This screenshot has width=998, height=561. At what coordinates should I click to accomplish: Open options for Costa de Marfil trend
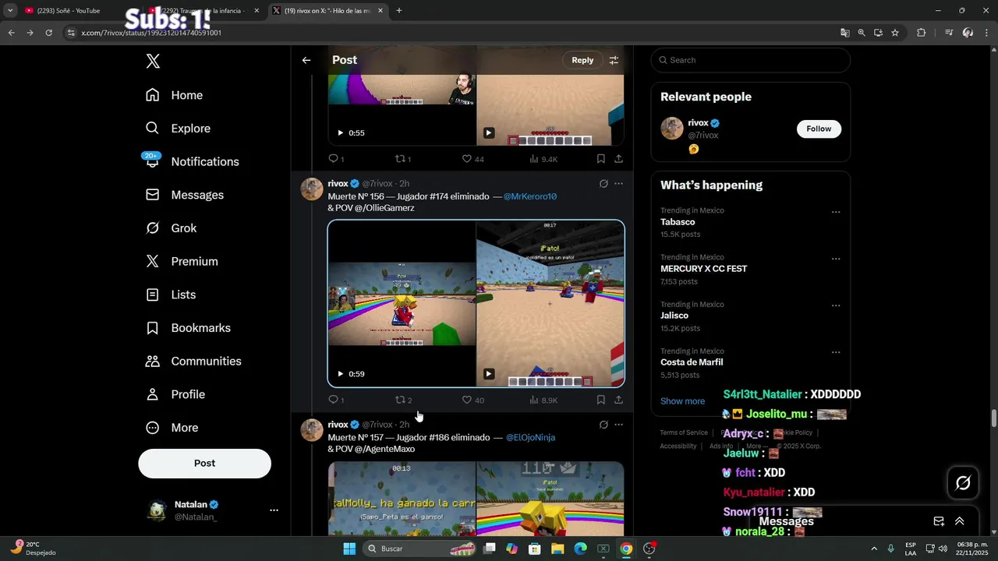[x=836, y=352]
